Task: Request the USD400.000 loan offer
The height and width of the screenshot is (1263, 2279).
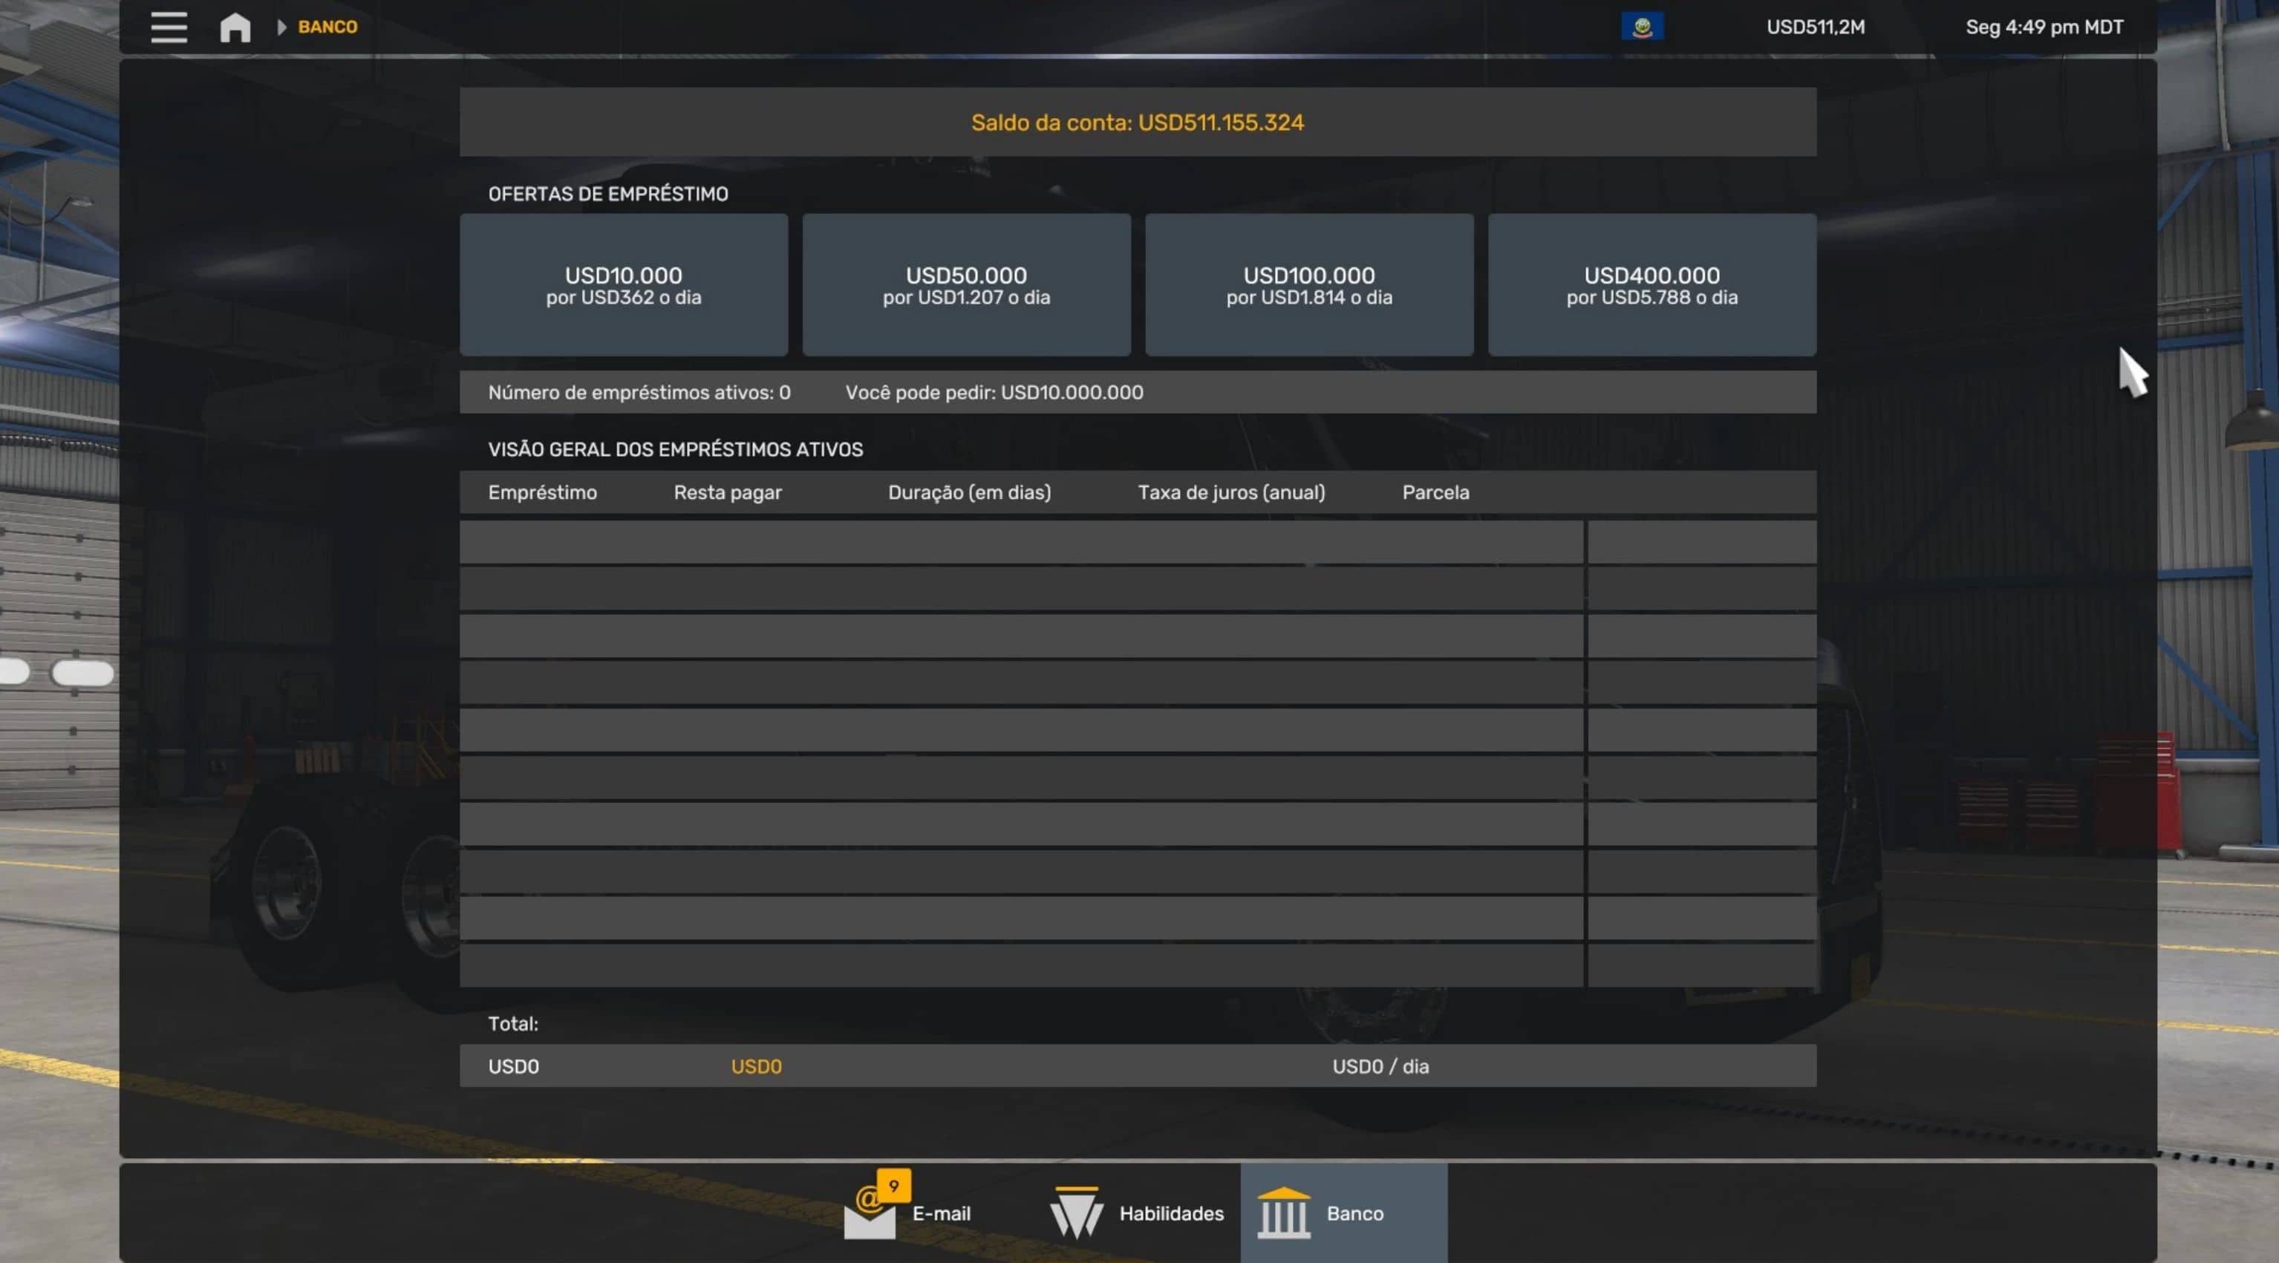Action: [1652, 285]
